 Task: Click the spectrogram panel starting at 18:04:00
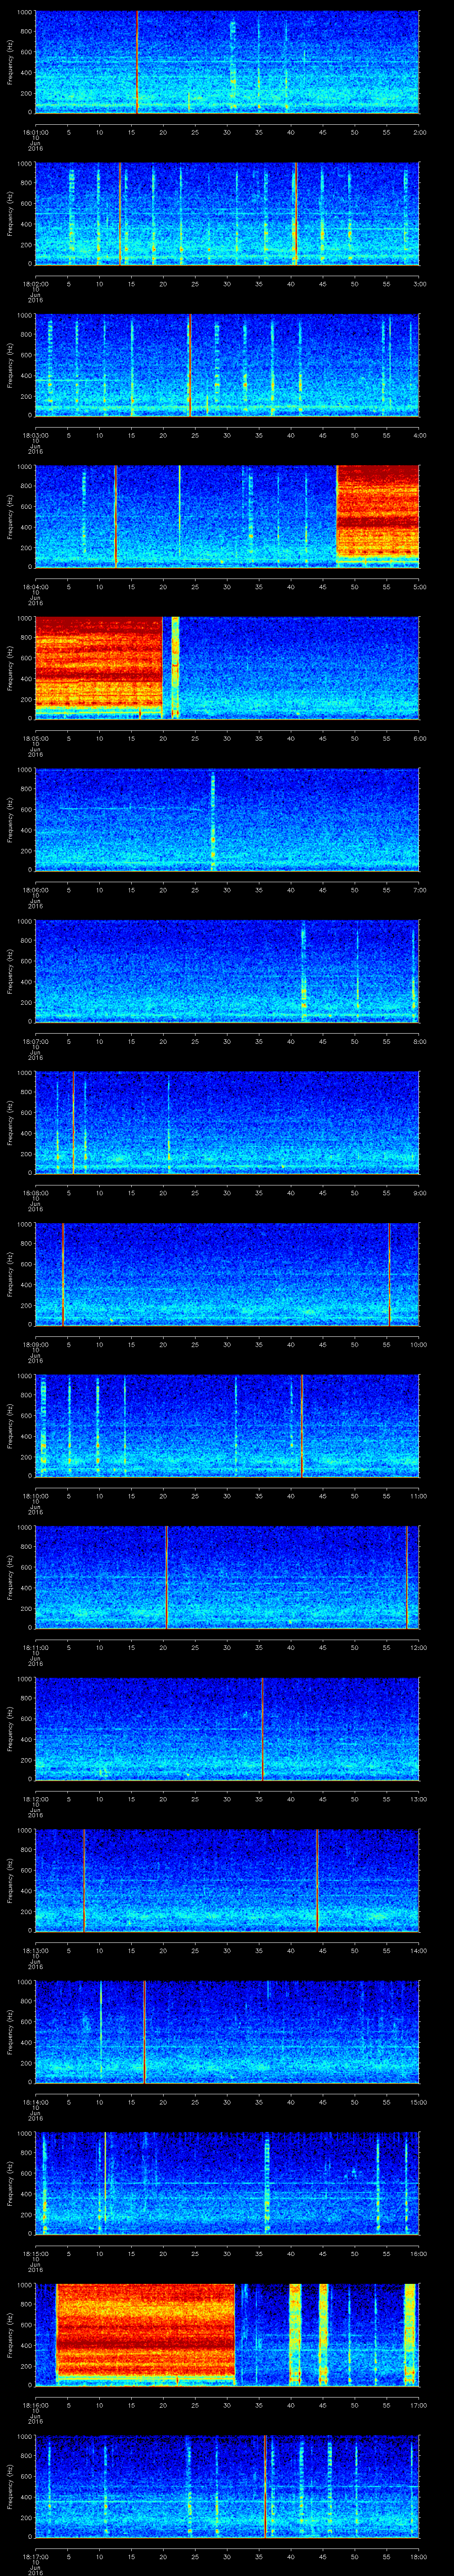[227, 517]
